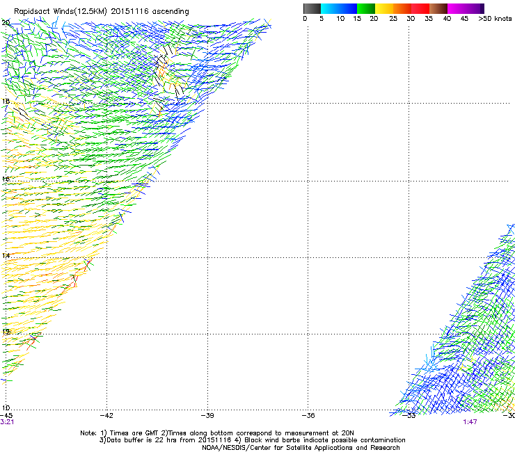515x452 pixels.
Task: Click the purple pass time '1:47'
Action: point(470,422)
